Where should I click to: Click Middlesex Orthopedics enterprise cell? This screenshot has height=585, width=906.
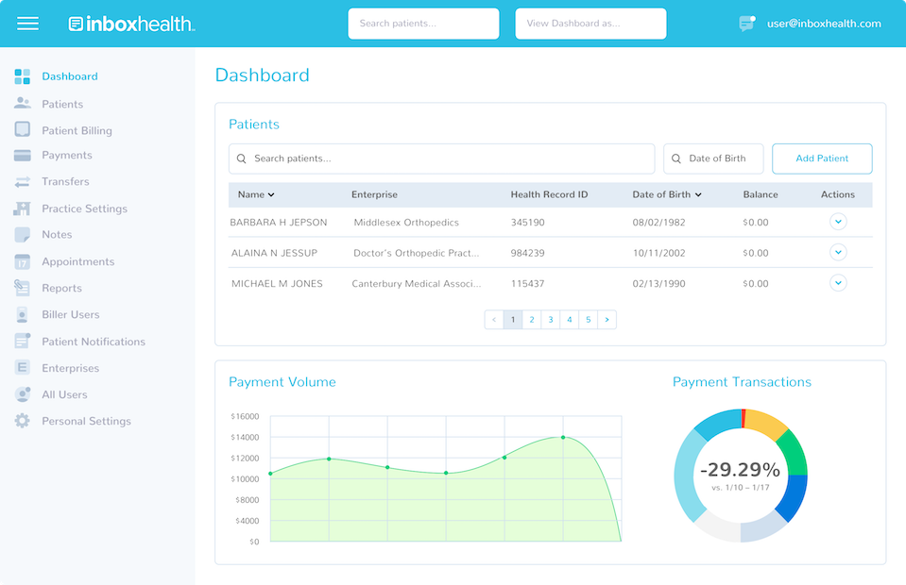pos(406,223)
